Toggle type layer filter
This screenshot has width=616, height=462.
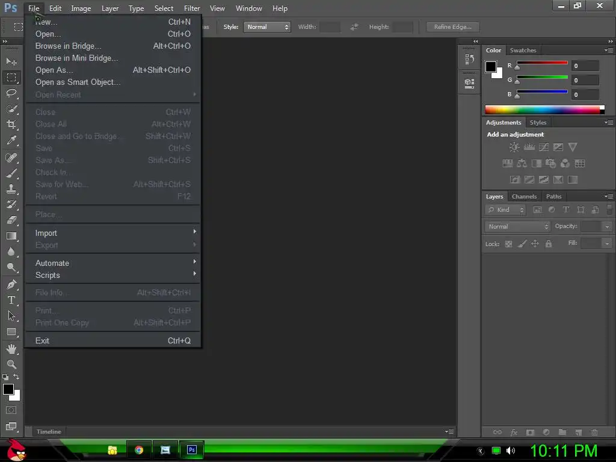coord(565,210)
